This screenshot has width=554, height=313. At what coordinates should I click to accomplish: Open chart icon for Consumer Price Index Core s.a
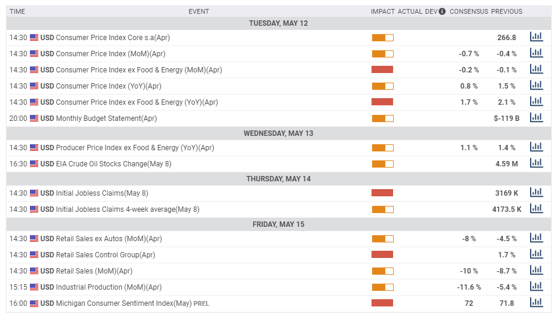pos(536,37)
